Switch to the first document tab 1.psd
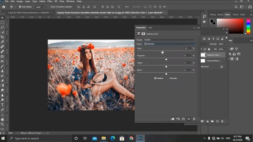The height and width of the screenshot is (142, 253). click(29, 12)
